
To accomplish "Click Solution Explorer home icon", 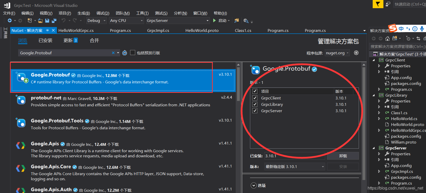I will (387, 38).
